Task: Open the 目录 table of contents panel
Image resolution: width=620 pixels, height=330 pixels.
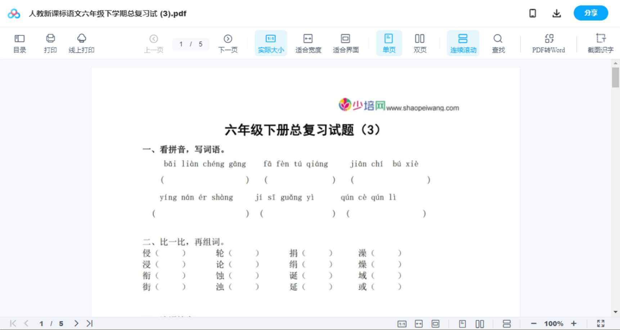Action: point(19,43)
